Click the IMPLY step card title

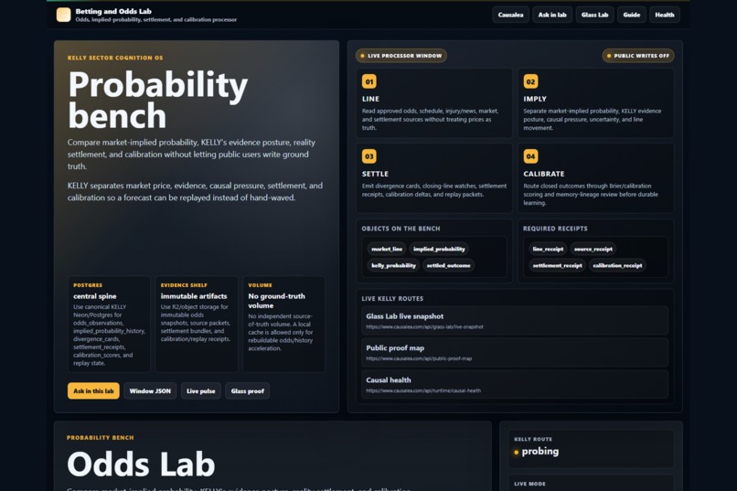(x=535, y=99)
